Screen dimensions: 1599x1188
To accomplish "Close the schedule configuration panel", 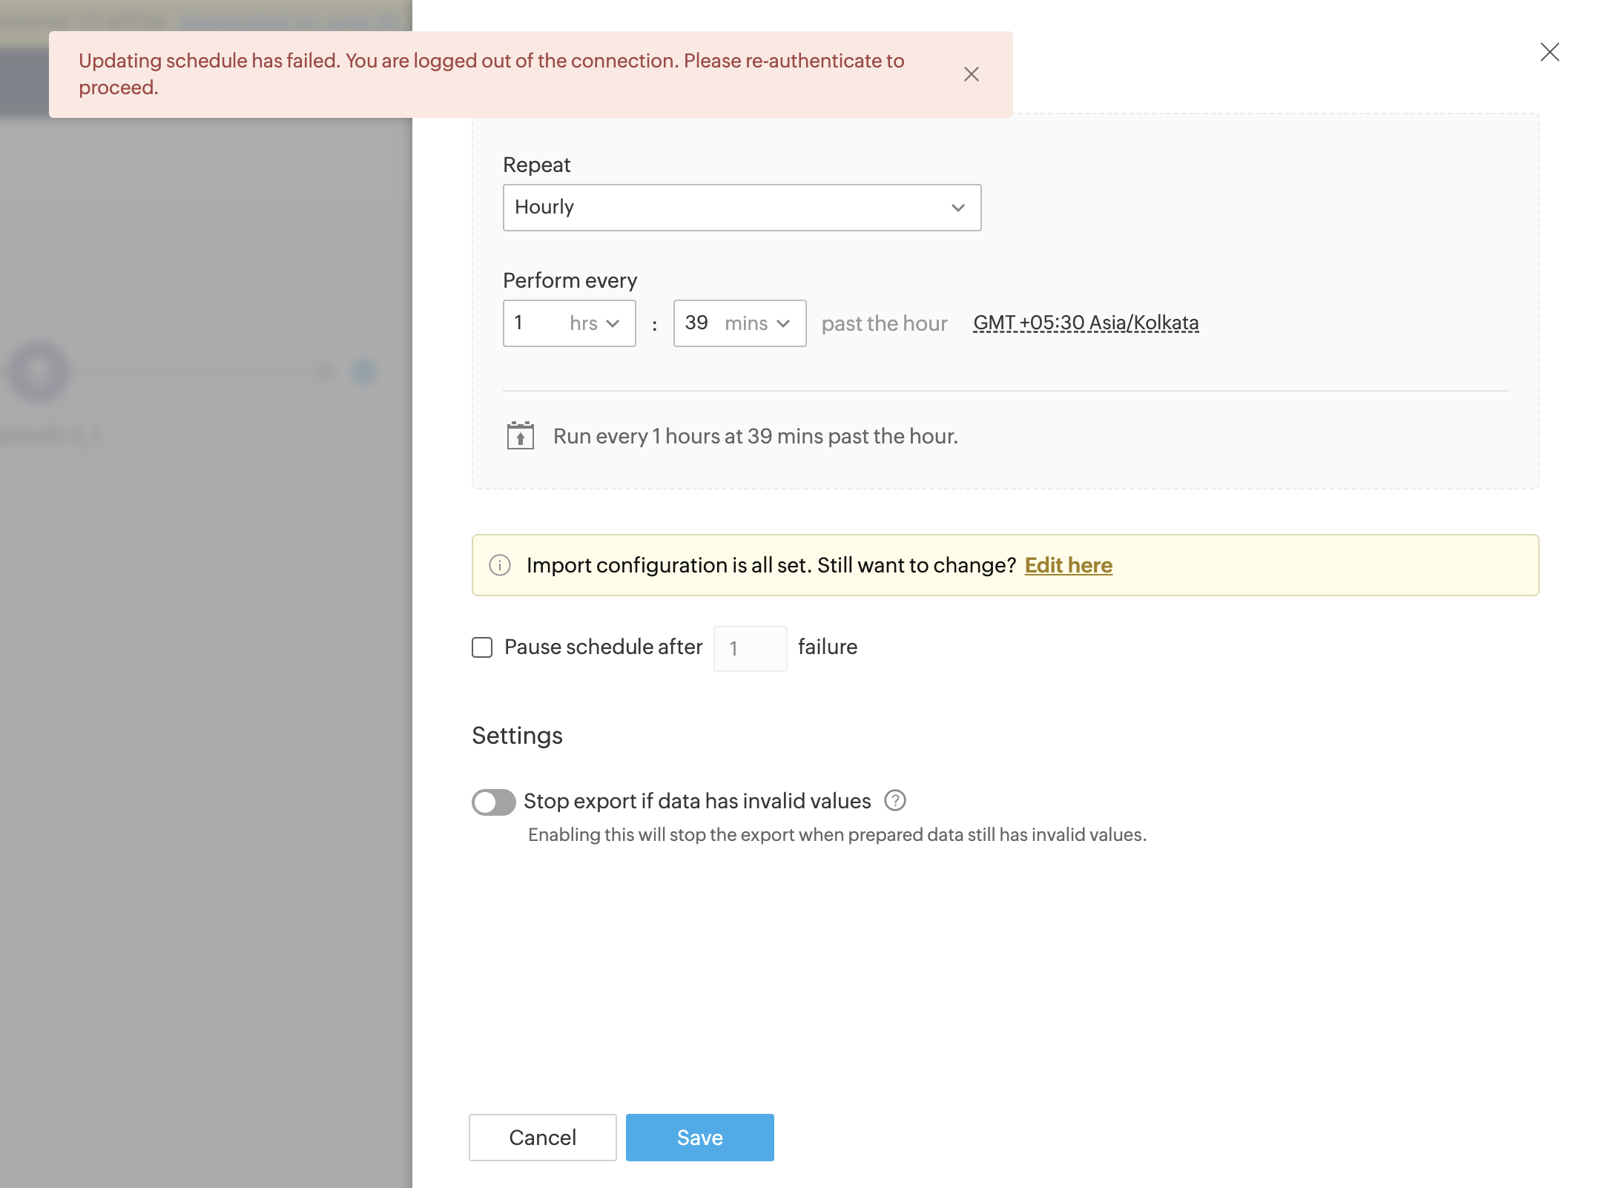I will pos(1549,52).
